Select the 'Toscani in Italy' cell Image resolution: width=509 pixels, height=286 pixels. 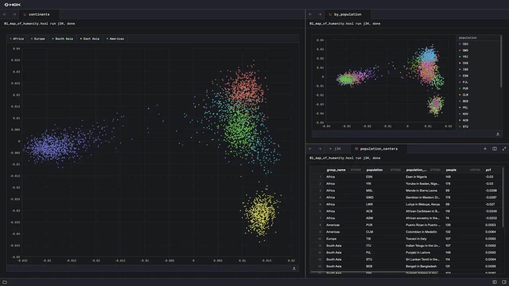tap(423, 239)
